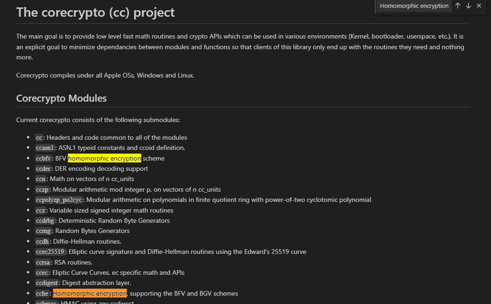Screen dimensions: 491x304
Task: Click the 'cczp' module code label
Action: pos(42,189)
